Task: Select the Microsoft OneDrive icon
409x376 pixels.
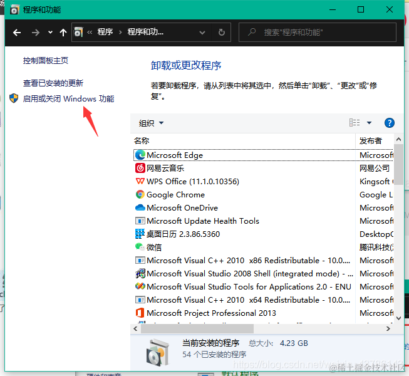Action: point(140,207)
